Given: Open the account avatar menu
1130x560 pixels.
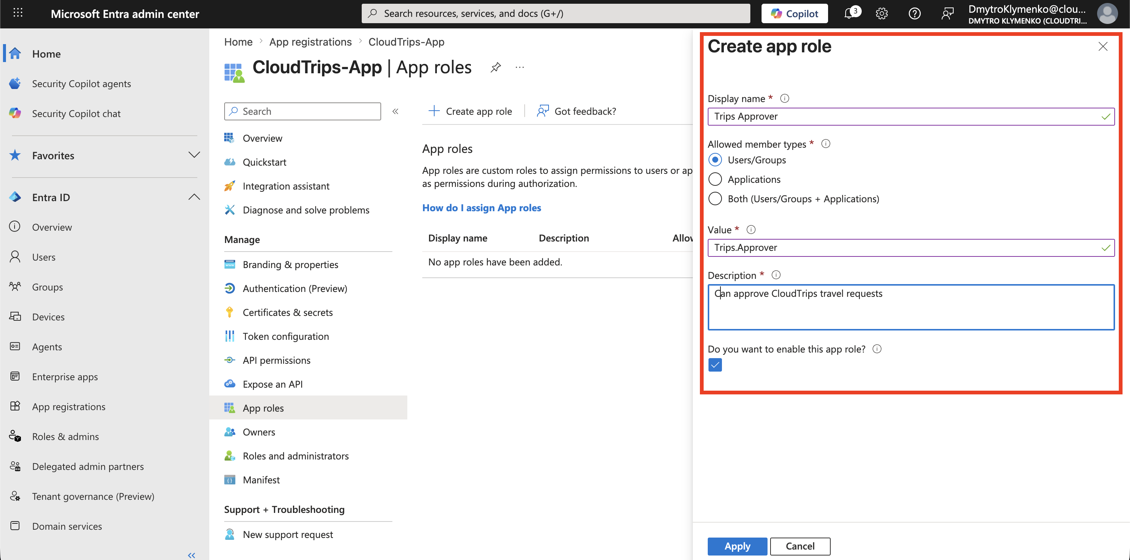Looking at the screenshot, I should point(1108,13).
